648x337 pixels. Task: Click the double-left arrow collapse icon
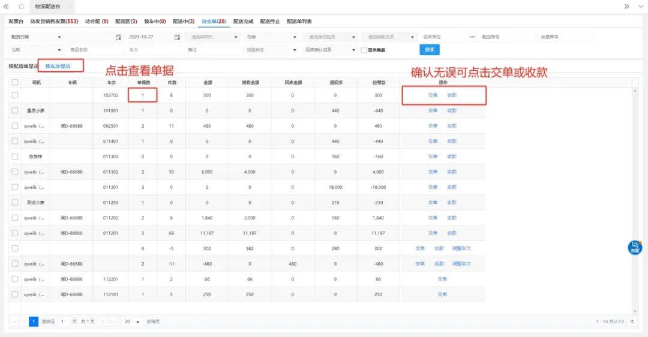(6, 6)
